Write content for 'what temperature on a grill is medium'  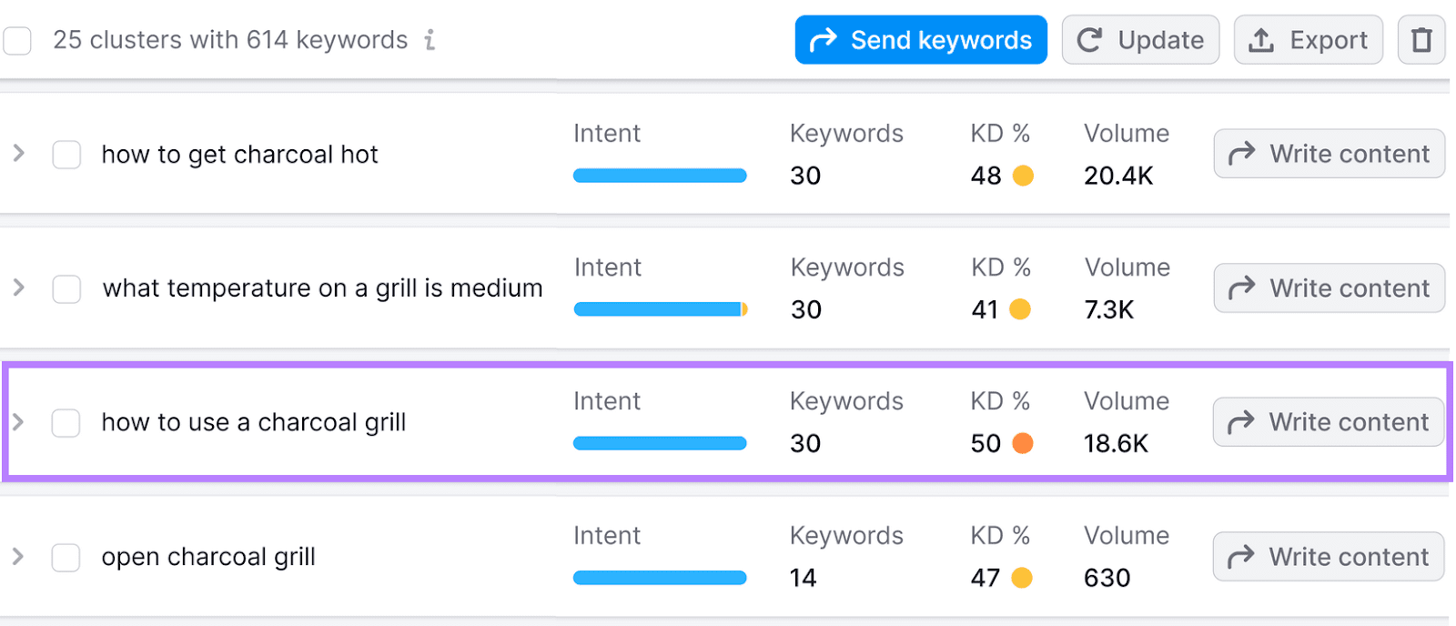click(1329, 288)
